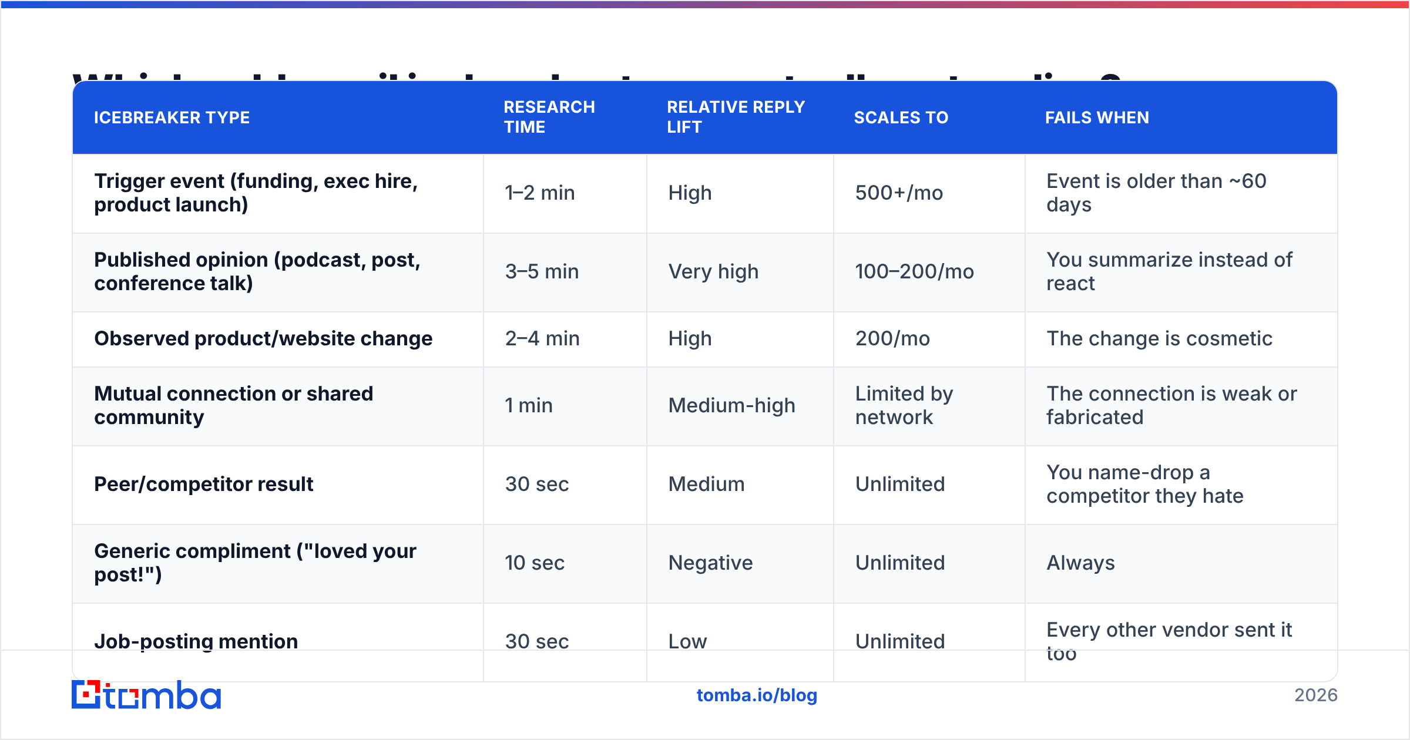
Task: Click the 2–4 min research time cell
Action: (x=542, y=338)
